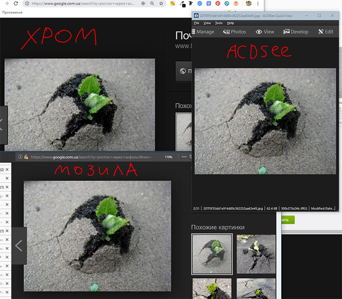
Task: Click Chrome's forward navigation arrow
Action: (6, 3)
